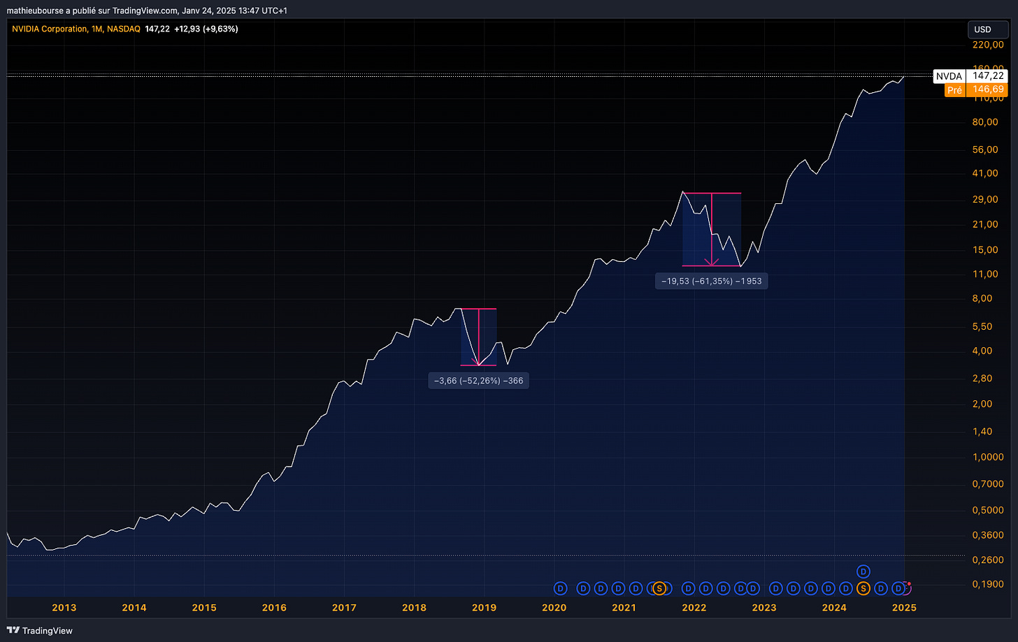Click the 29,00 price axis label

[985, 199]
